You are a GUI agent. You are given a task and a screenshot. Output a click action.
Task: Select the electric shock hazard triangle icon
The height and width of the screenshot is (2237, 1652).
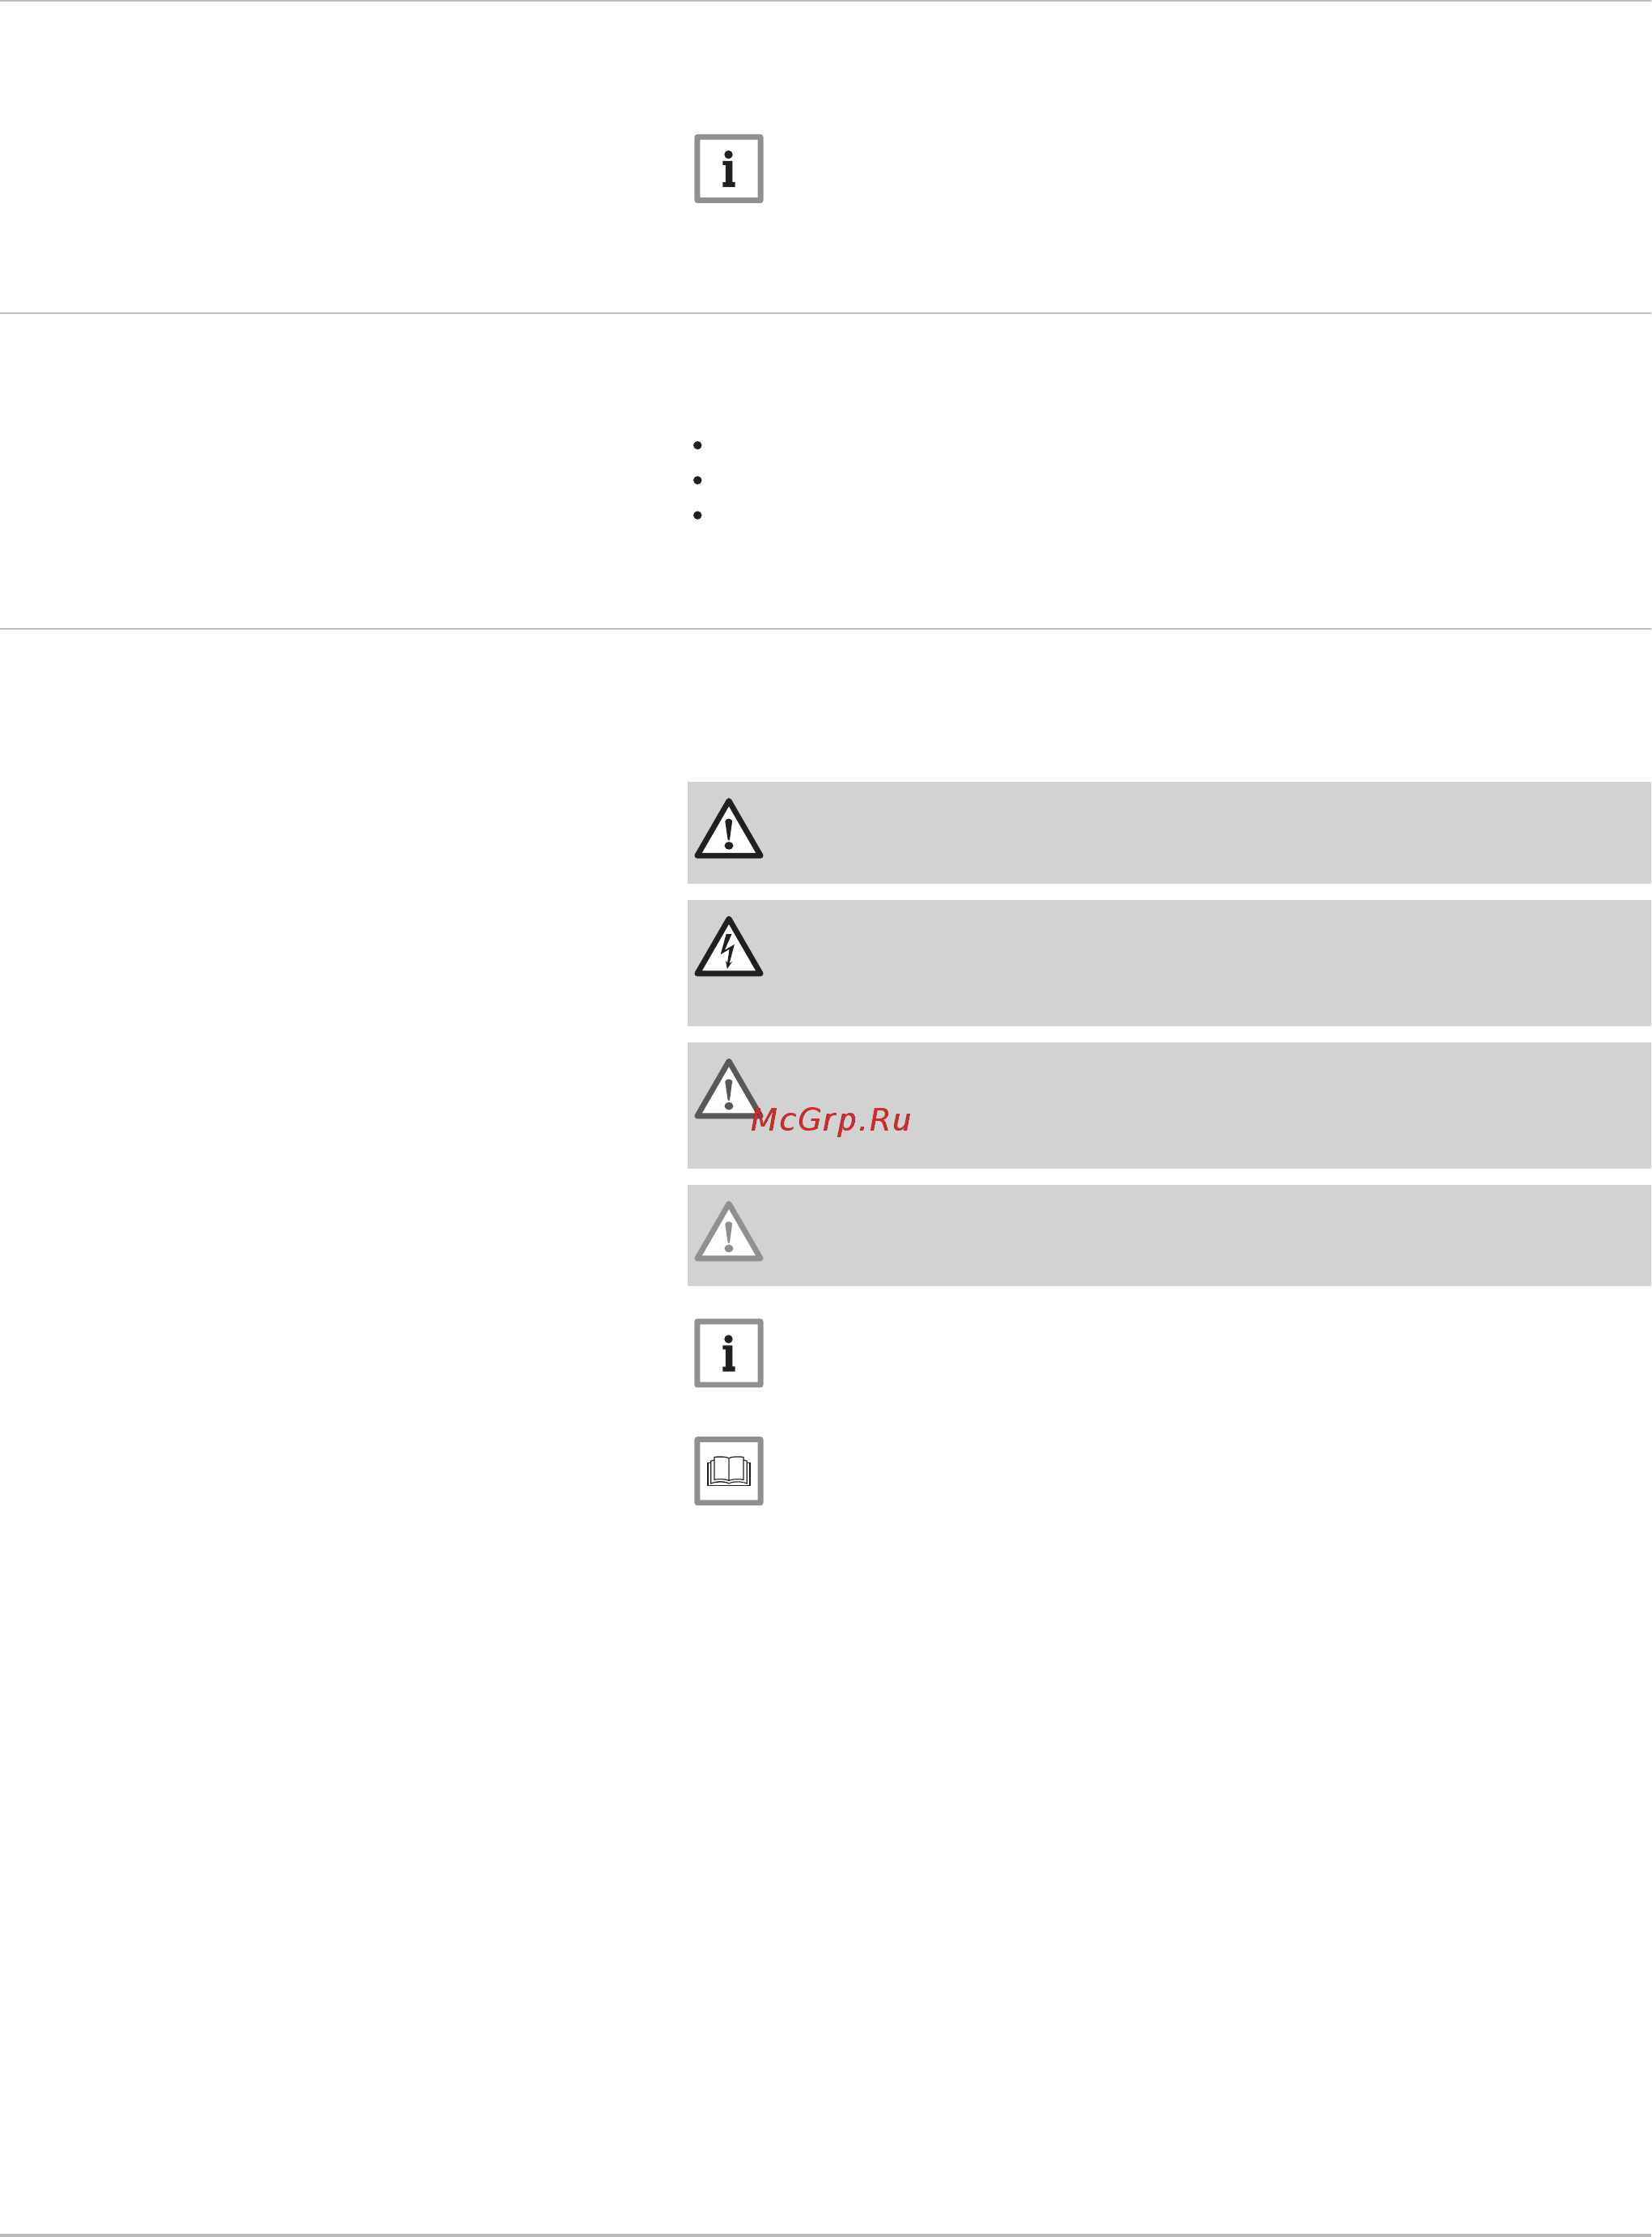[x=728, y=946]
